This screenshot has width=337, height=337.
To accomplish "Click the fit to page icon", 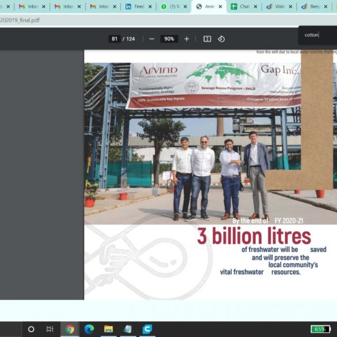I will click(x=207, y=39).
